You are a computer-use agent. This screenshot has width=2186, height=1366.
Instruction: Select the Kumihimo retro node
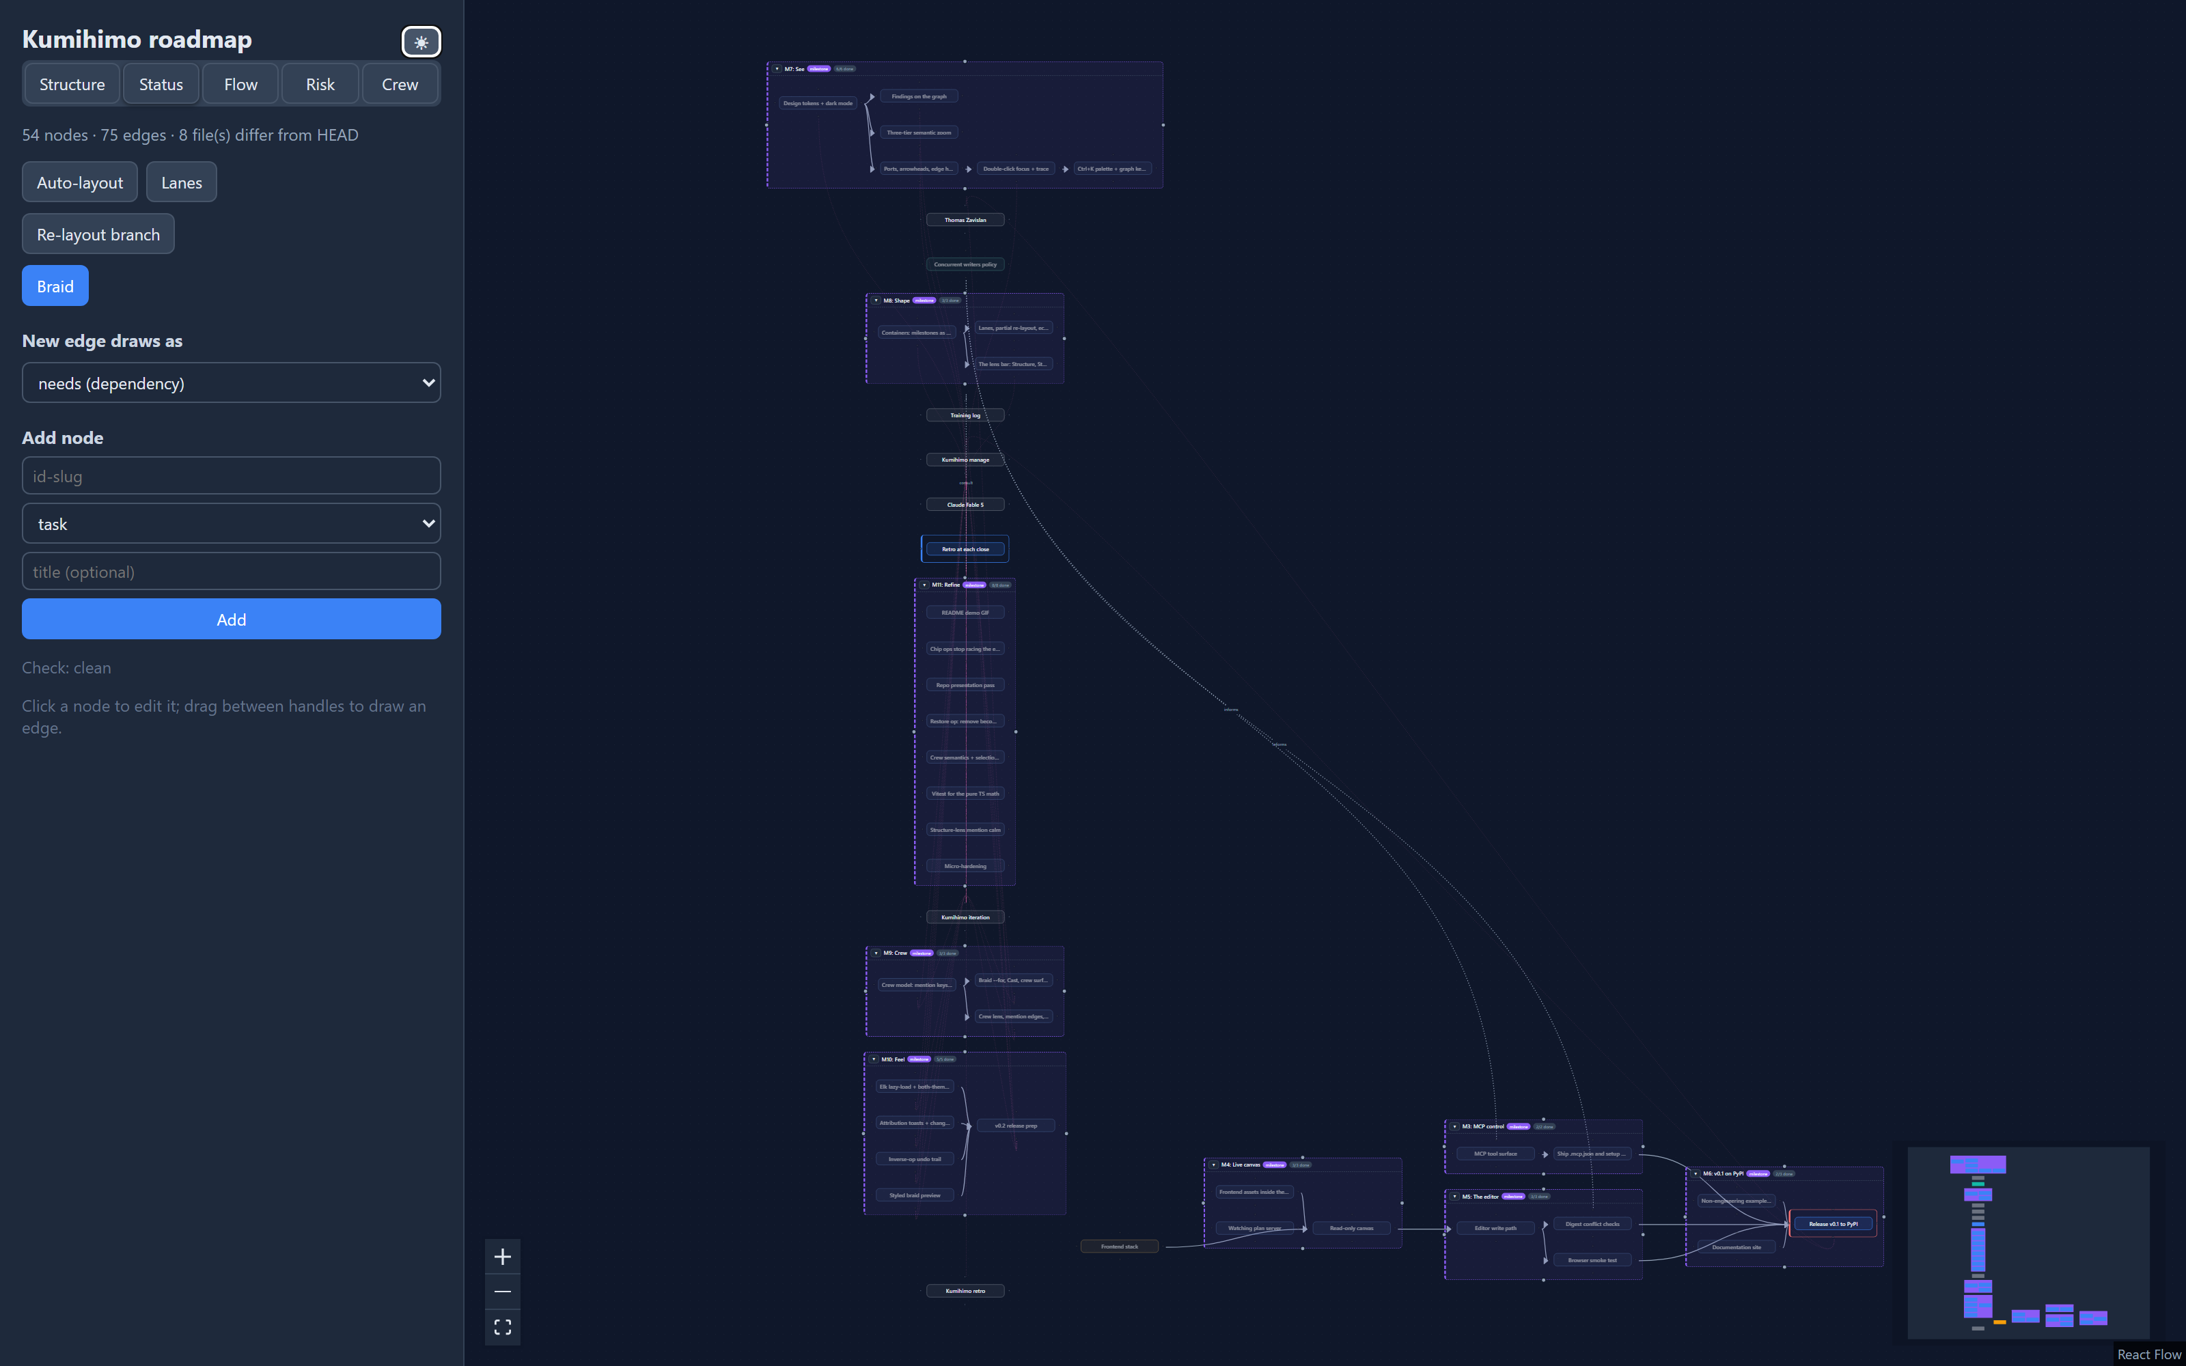click(965, 1291)
